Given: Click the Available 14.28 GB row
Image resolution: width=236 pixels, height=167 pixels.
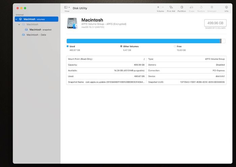Looking at the screenshot, I should pyautogui.click(x=106, y=70).
